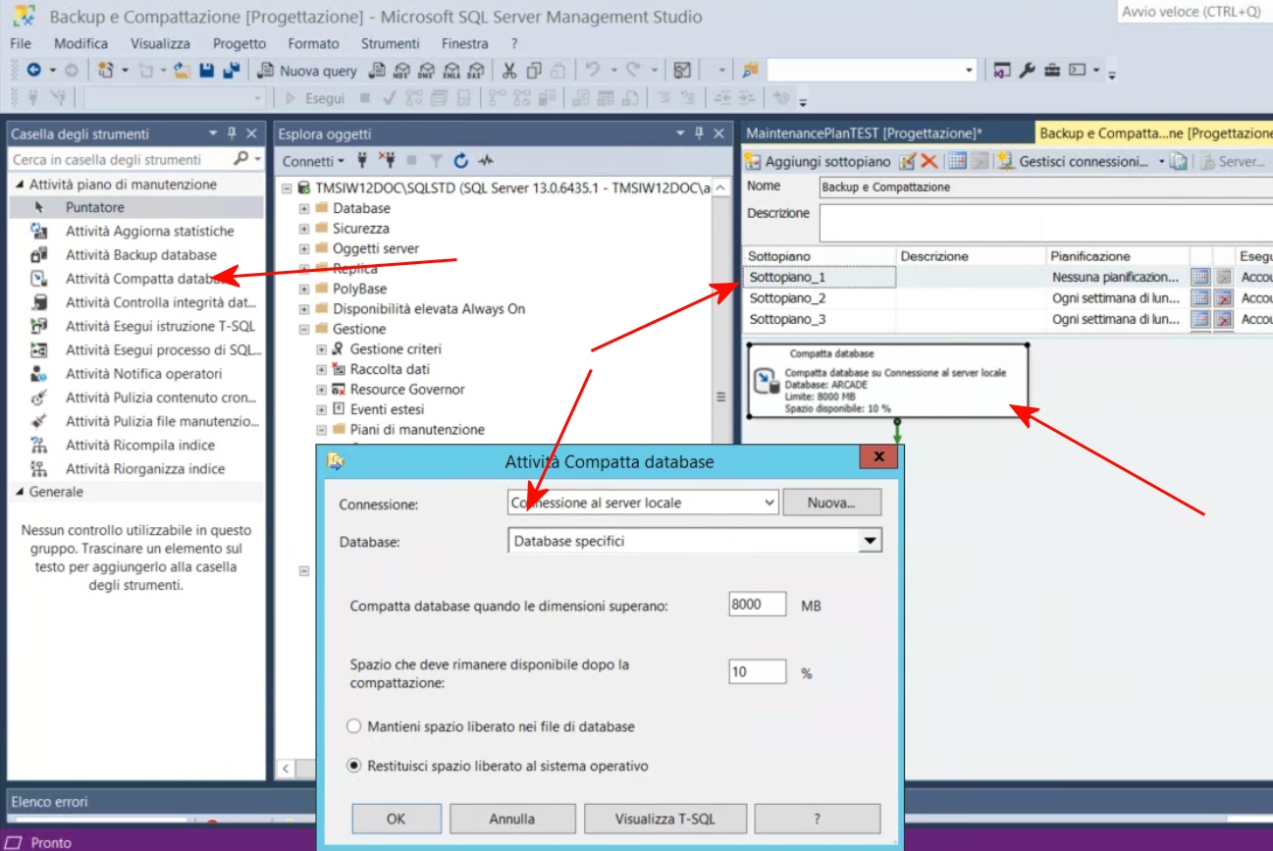1273x851 pixels.
Task: Click the 10 percent free space field
Action: pos(758,673)
